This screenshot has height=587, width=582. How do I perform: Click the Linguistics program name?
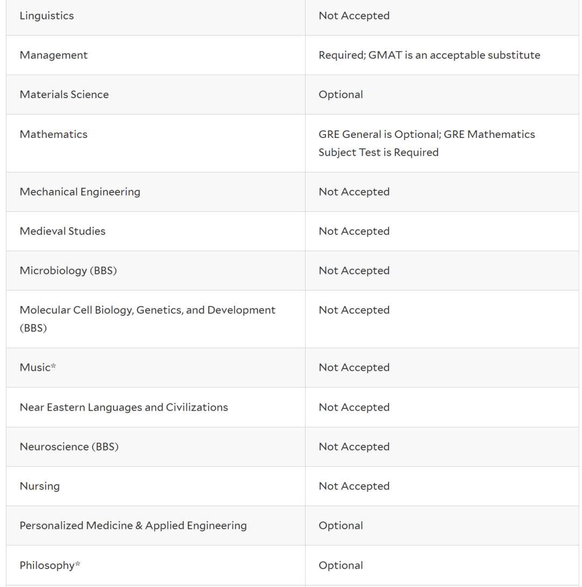47,16
